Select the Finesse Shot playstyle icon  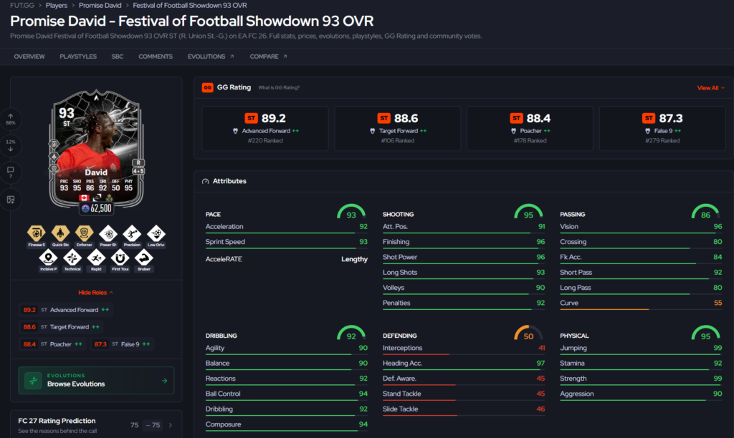pos(37,235)
